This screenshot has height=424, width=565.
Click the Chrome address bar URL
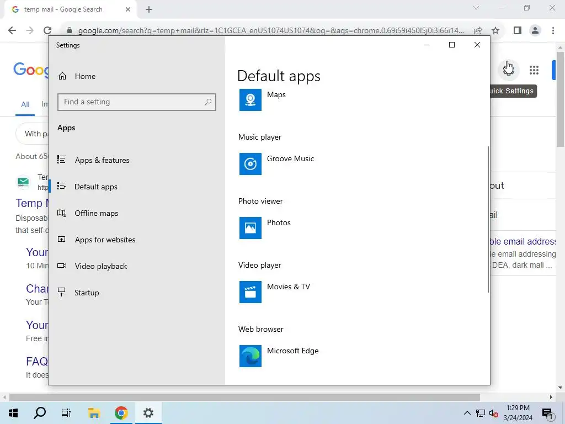pyautogui.click(x=271, y=31)
